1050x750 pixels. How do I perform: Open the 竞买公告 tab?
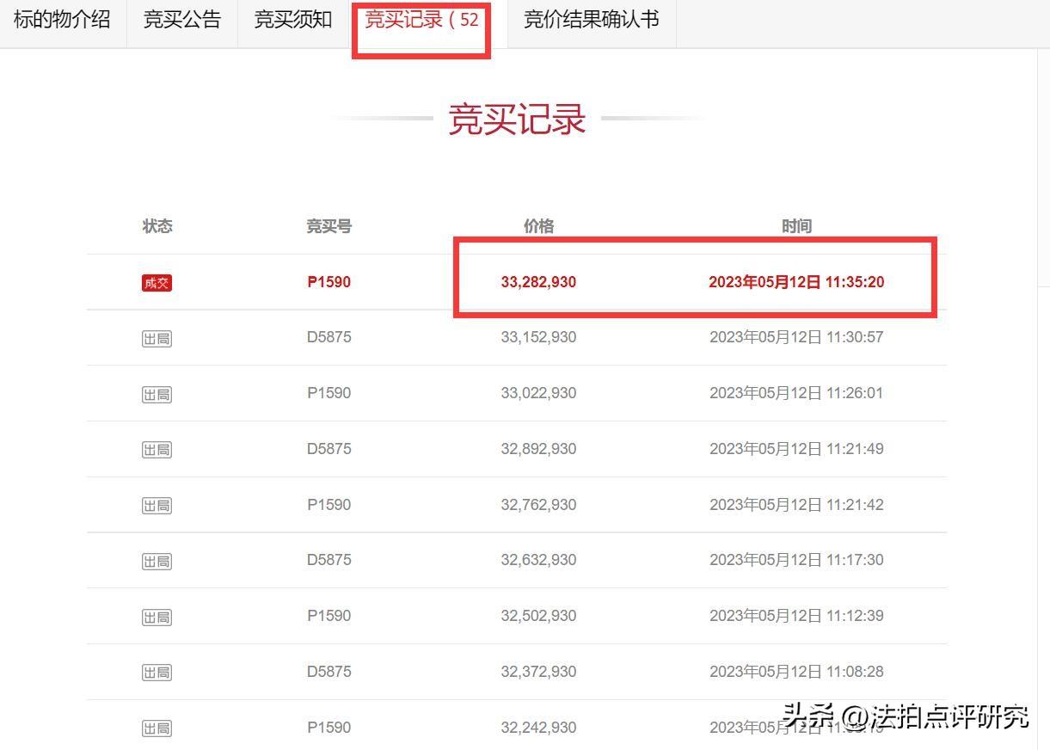tap(181, 21)
